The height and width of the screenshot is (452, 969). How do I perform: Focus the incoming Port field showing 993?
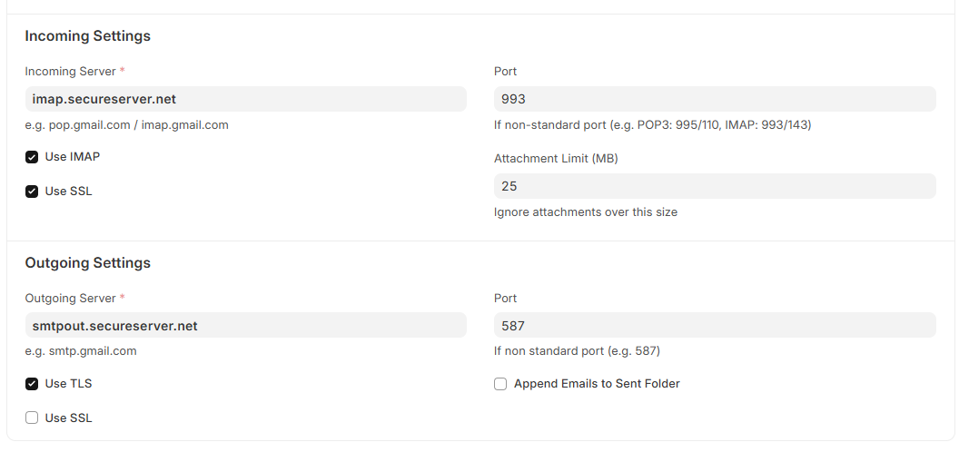(x=715, y=99)
